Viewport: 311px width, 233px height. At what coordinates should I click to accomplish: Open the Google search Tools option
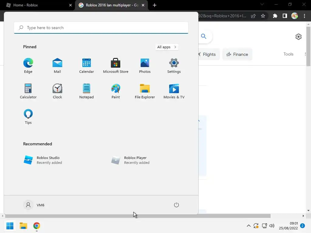pyautogui.click(x=288, y=54)
